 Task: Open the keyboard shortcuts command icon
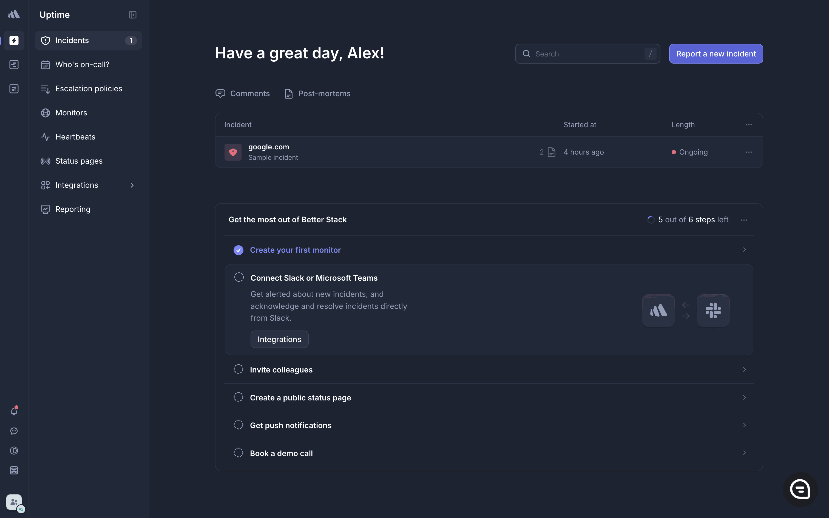click(14, 470)
